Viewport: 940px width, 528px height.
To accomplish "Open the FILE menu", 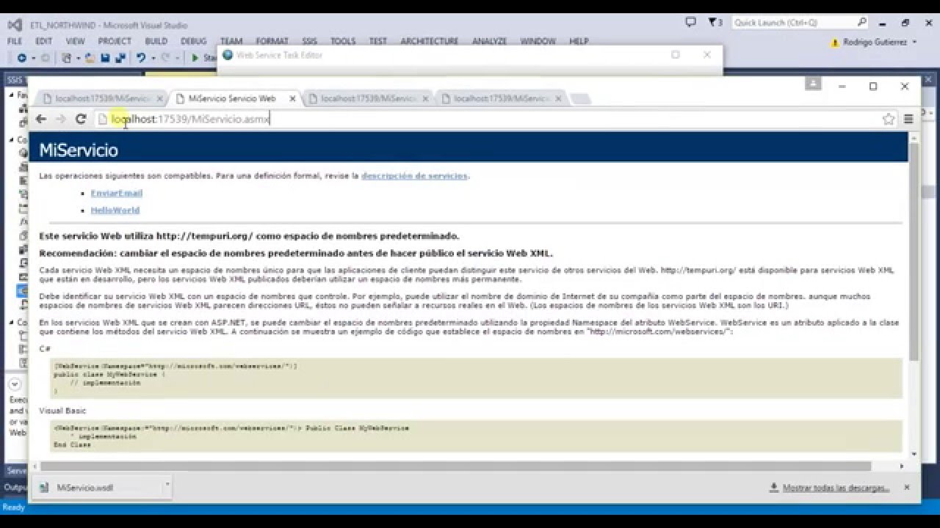I will pyautogui.click(x=15, y=41).
